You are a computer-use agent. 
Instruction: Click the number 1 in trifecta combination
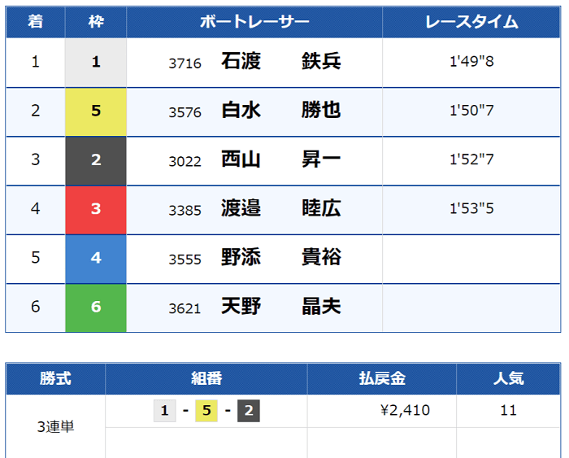pos(164,411)
